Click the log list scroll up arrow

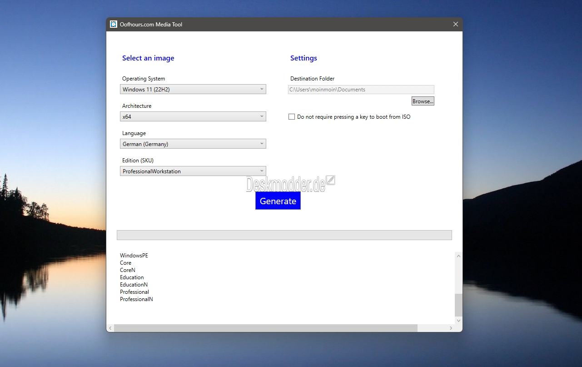pos(458,256)
